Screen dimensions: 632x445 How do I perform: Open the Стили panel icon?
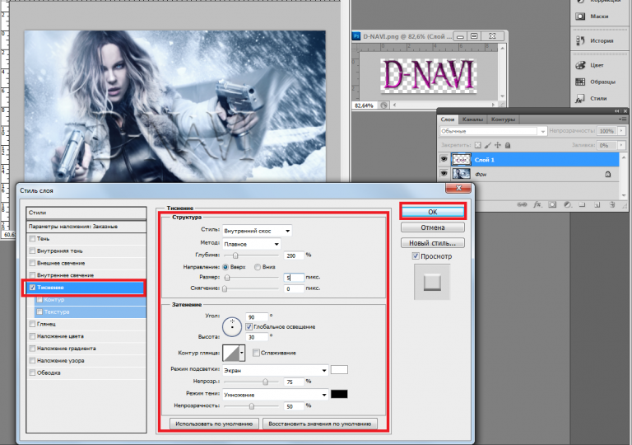pyautogui.click(x=580, y=99)
